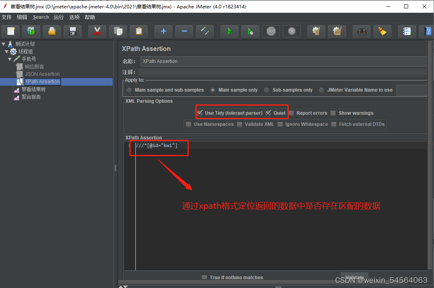Click the Copy toolbar icon

click(118, 31)
